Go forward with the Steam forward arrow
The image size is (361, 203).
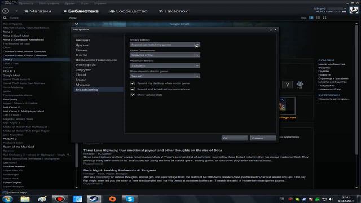[16, 11]
